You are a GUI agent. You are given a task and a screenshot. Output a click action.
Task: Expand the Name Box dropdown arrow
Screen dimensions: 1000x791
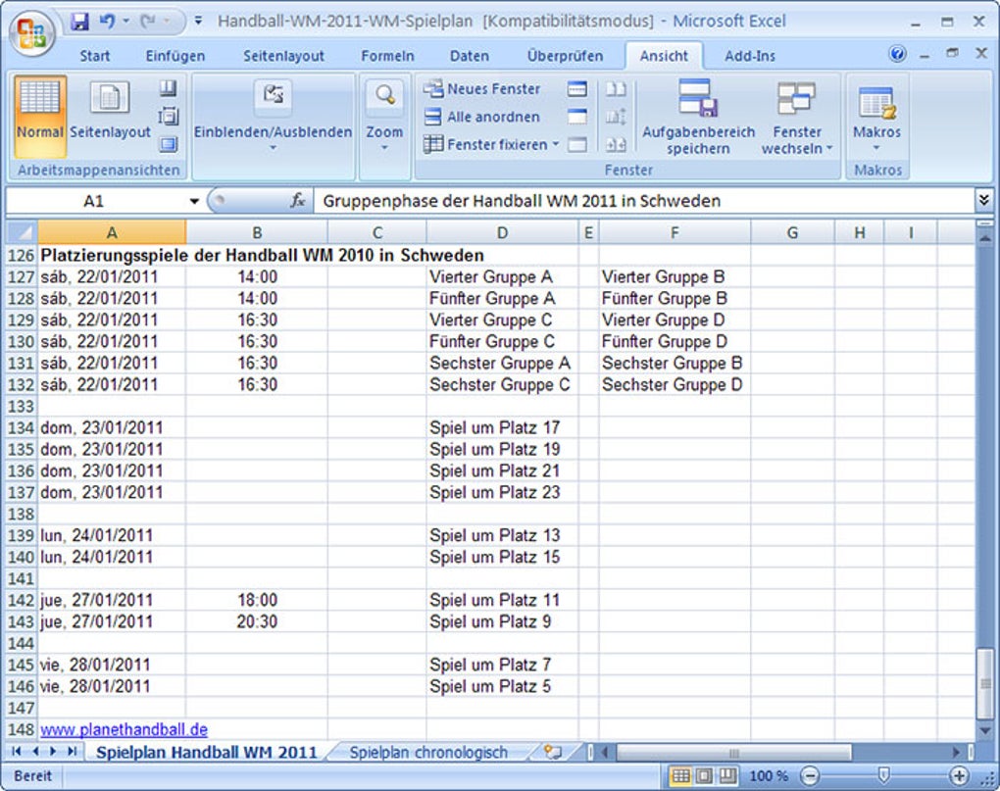click(x=194, y=201)
